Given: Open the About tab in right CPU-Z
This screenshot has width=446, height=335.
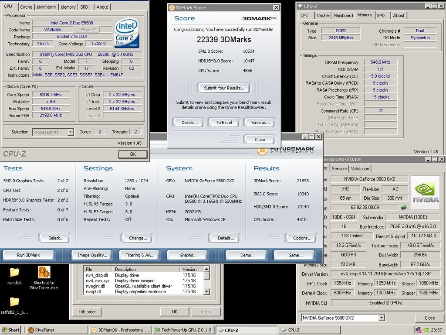Looking at the screenshot, I should (399, 15).
